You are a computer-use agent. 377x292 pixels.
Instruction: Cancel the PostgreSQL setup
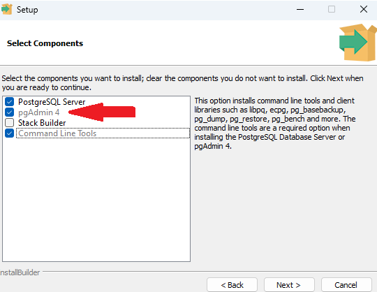(346, 285)
